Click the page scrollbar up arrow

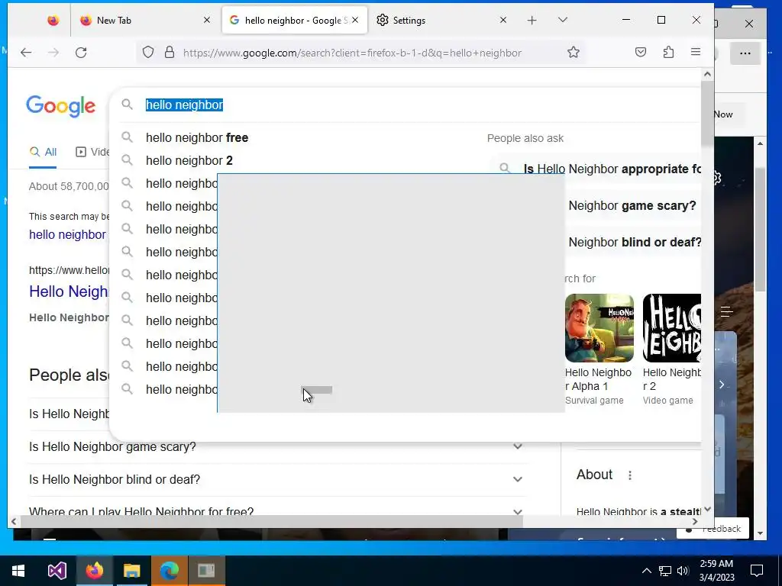click(x=707, y=74)
